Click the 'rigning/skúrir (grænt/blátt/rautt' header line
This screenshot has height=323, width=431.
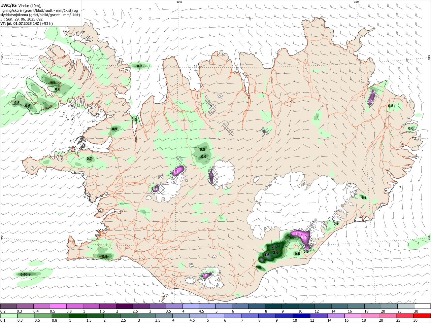coord(40,10)
